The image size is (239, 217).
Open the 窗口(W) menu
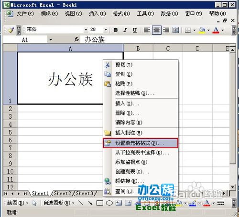pyautogui.click(x=193, y=14)
